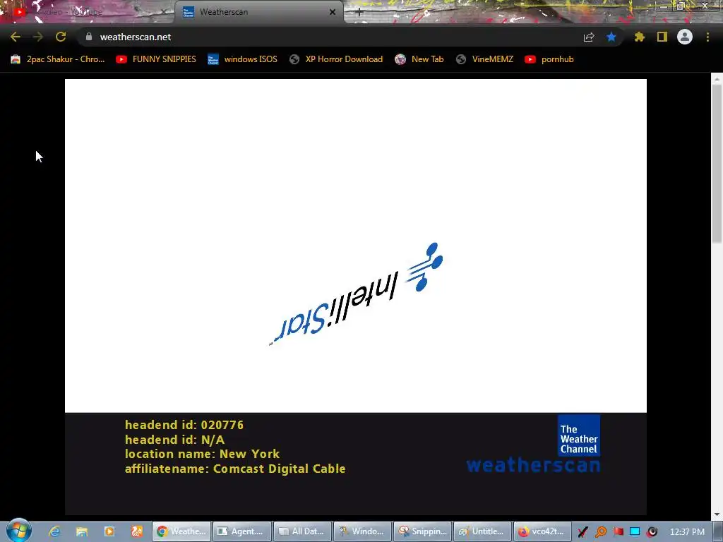Open the VineMEMZ bookmark
This screenshot has height=542, width=723.
click(x=484, y=59)
